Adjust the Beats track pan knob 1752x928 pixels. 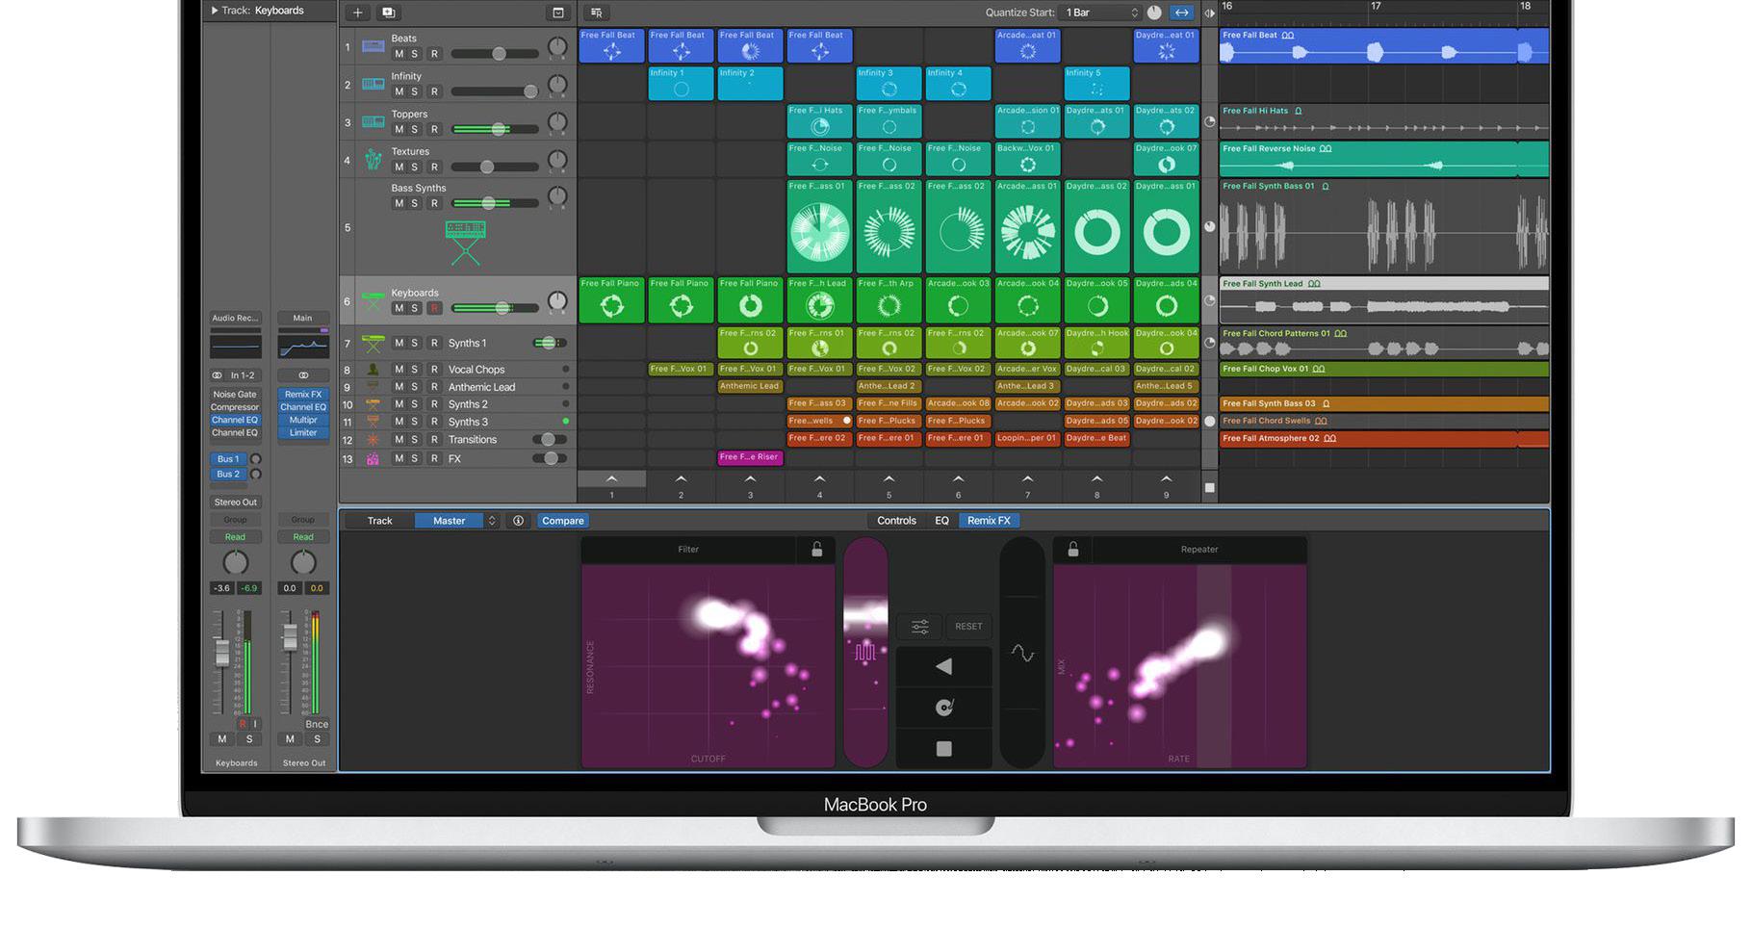(x=557, y=46)
